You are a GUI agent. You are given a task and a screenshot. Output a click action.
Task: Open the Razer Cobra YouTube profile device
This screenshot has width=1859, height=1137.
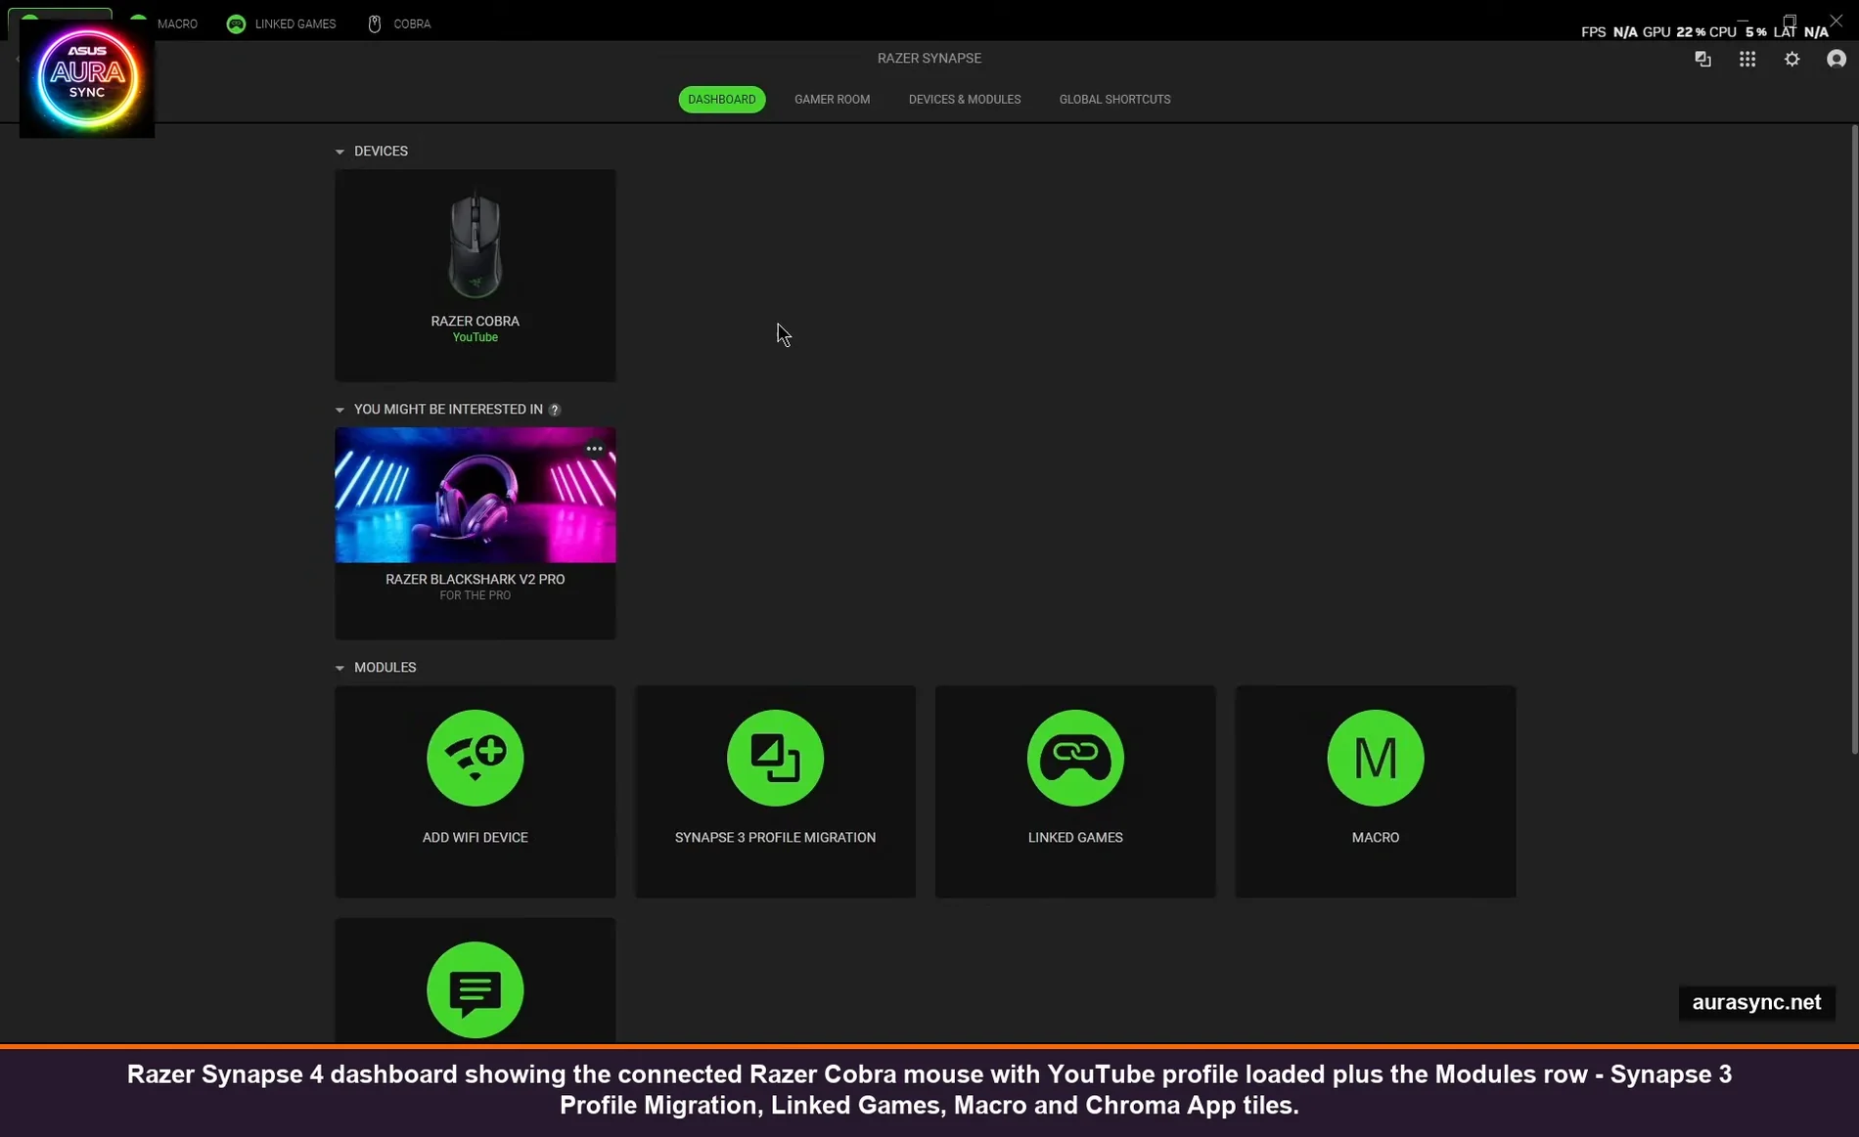point(475,275)
